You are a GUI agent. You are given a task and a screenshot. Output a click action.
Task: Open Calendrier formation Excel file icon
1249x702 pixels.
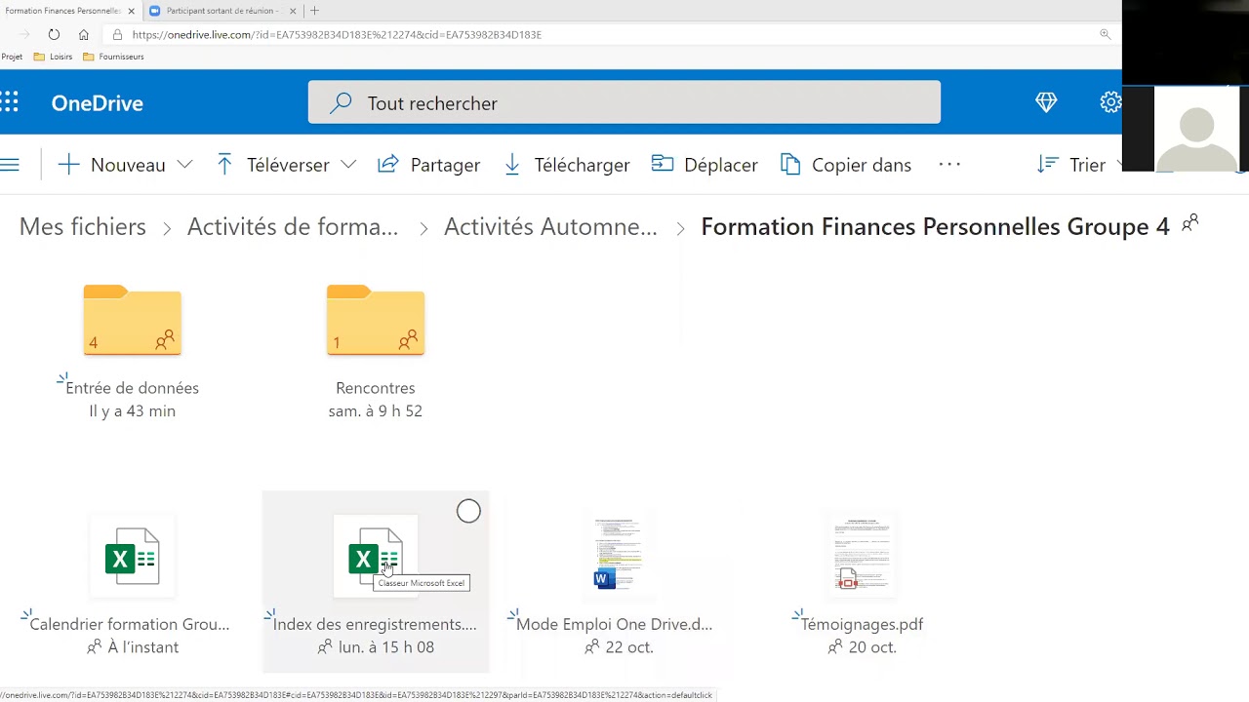coord(132,556)
